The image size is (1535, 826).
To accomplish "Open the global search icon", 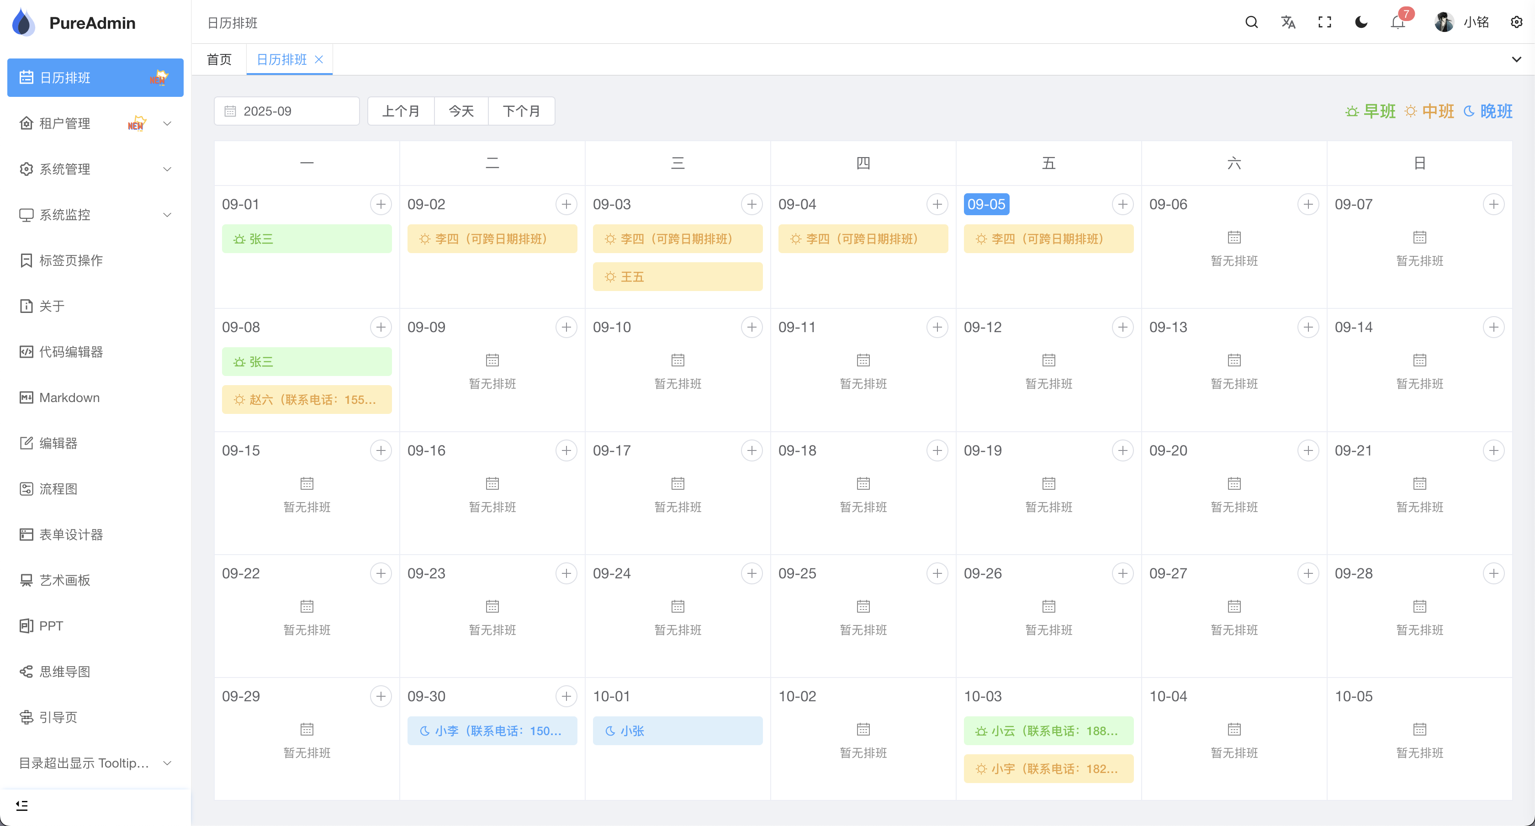I will pyautogui.click(x=1251, y=22).
